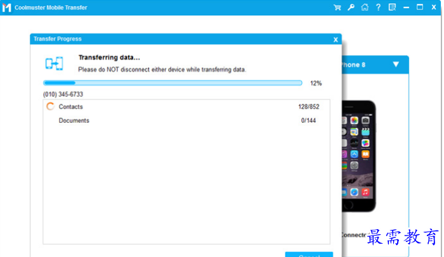Click the transfer progress bar
The width and height of the screenshot is (444, 257).
(x=173, y=83)
